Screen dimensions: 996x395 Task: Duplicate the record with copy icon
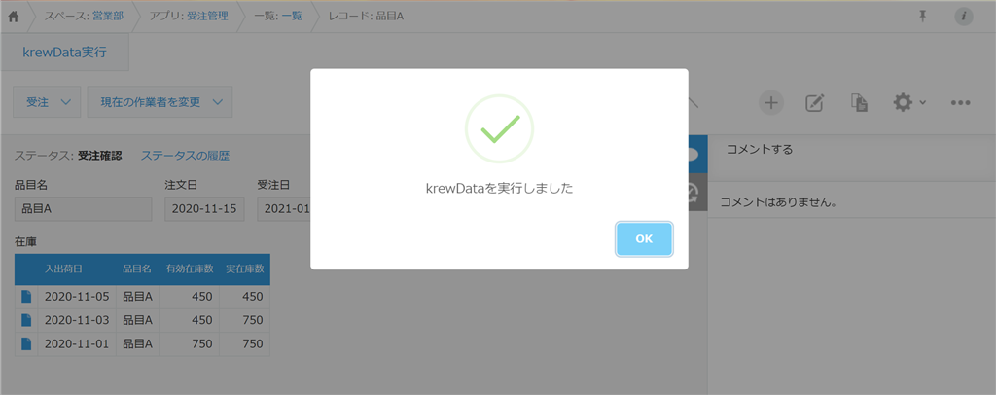coord(859,102)
